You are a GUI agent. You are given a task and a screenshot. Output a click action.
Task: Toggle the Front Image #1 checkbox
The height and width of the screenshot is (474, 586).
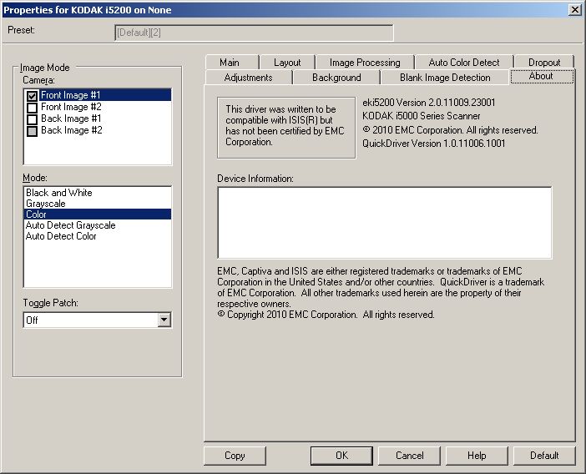[x=33, y=96]
